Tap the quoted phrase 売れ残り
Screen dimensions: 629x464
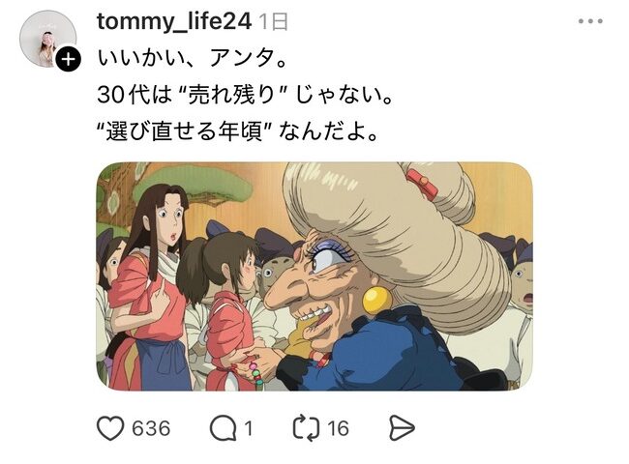click(231, 95)
